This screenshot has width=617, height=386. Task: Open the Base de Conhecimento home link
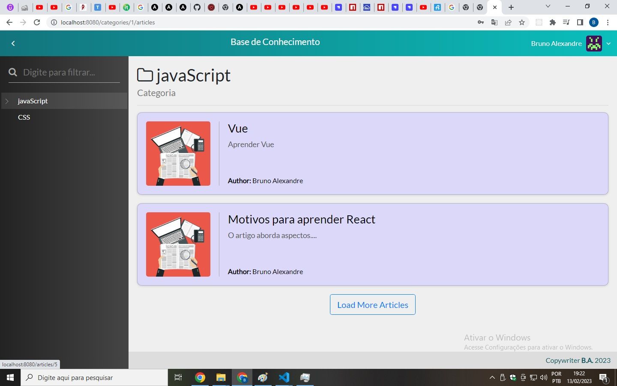275,42
